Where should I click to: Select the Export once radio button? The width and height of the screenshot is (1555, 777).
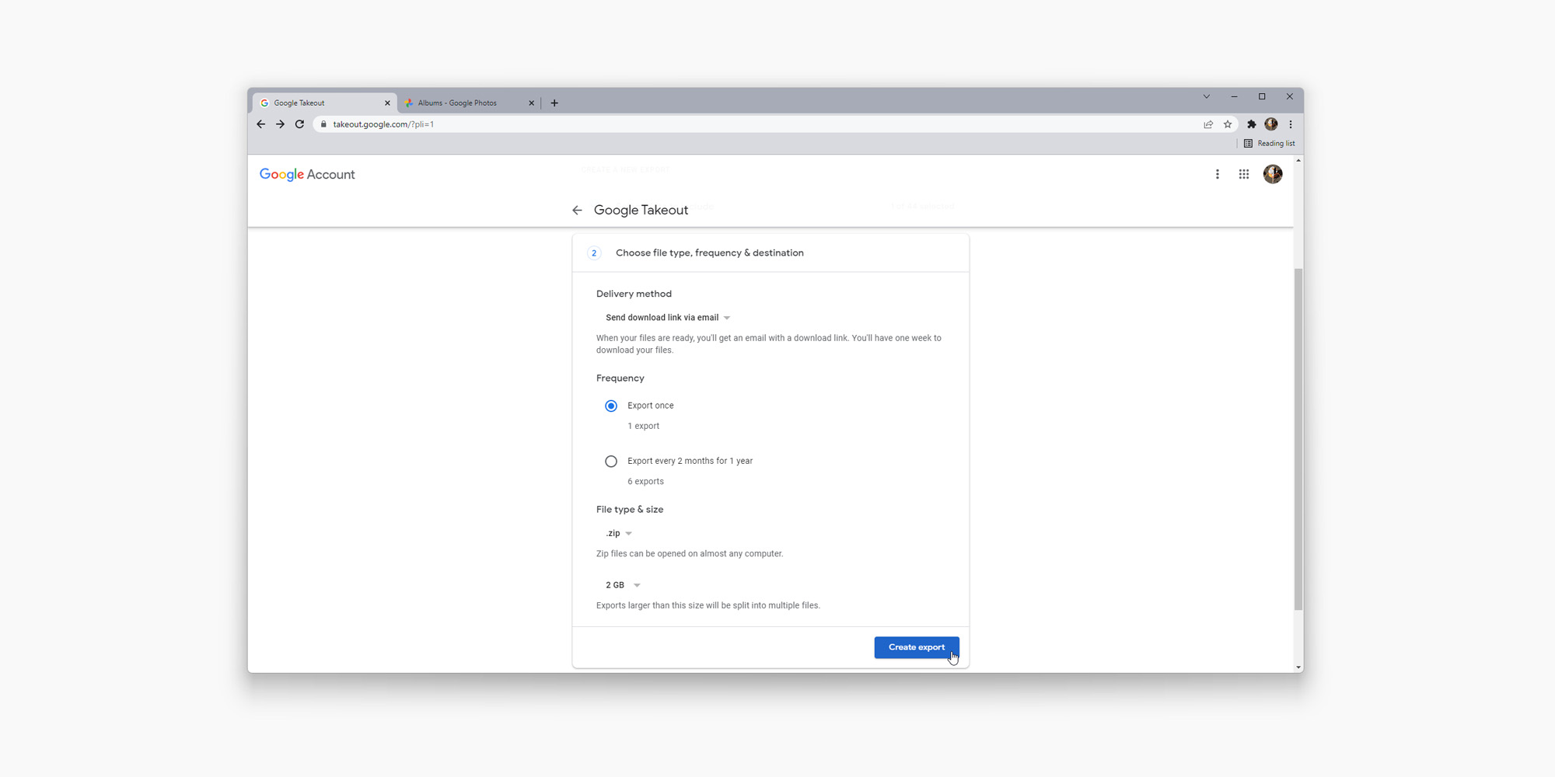[x=611, y=406]
